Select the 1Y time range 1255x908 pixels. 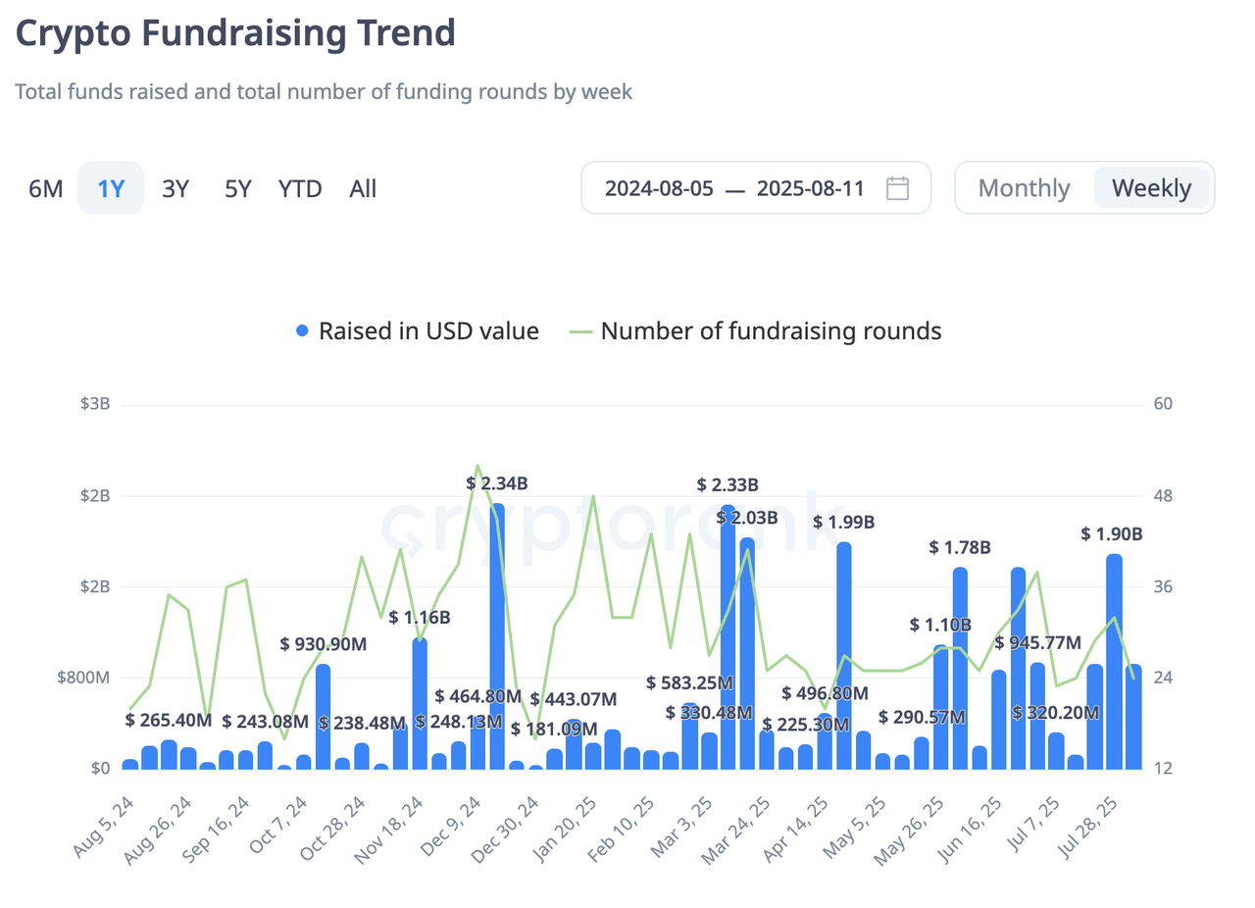pos(111,188)
